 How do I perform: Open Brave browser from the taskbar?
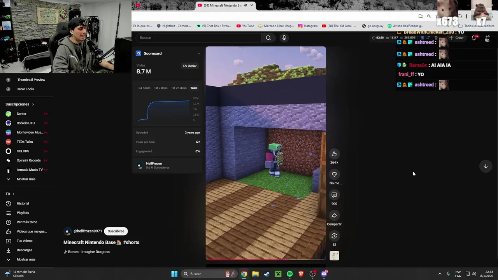tap(301, 274)
